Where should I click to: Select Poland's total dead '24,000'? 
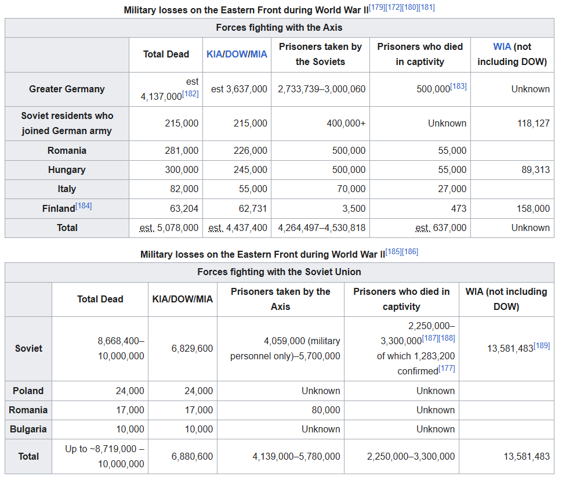[x=130, y=391]
